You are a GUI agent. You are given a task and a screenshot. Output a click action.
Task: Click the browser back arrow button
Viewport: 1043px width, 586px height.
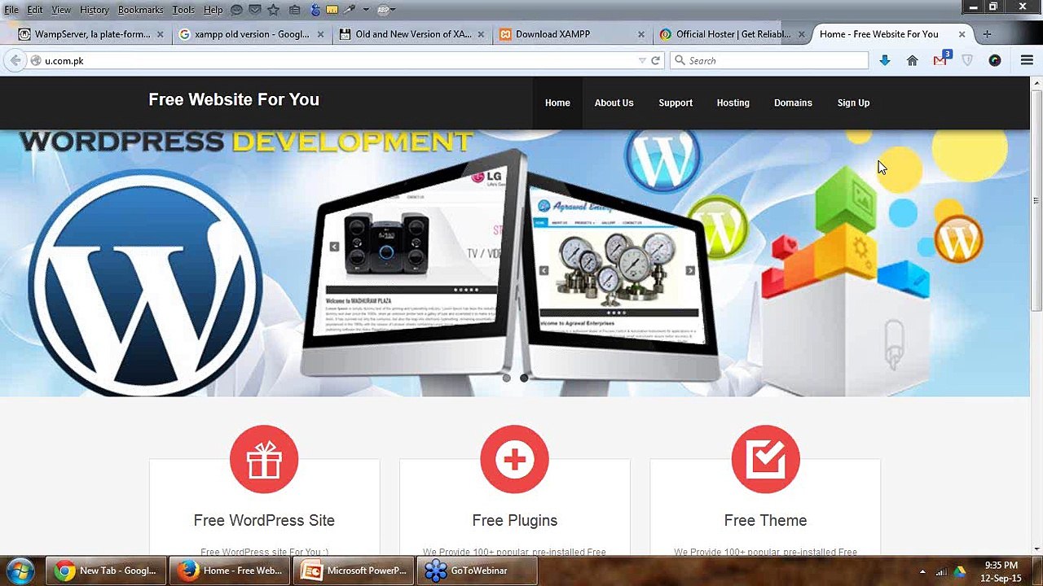(x=15, y=60)
